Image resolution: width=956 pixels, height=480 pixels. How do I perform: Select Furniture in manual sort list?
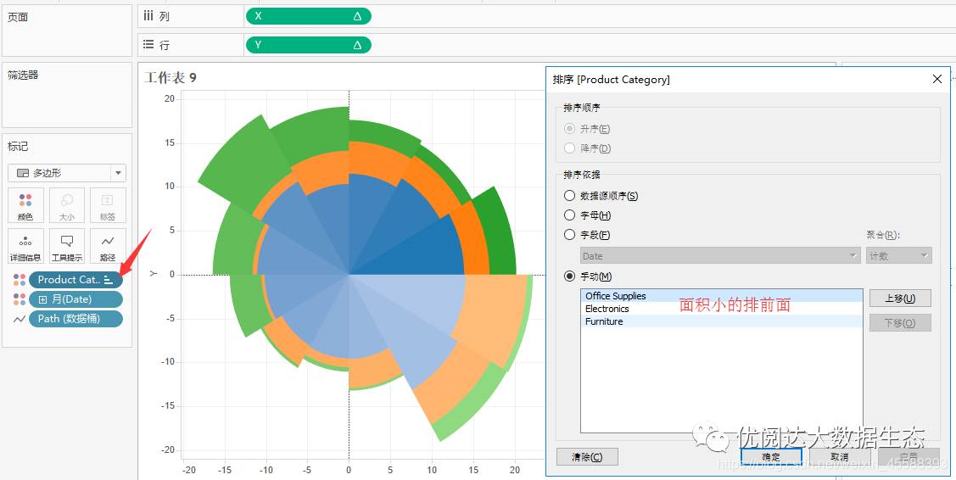[721, 321]
